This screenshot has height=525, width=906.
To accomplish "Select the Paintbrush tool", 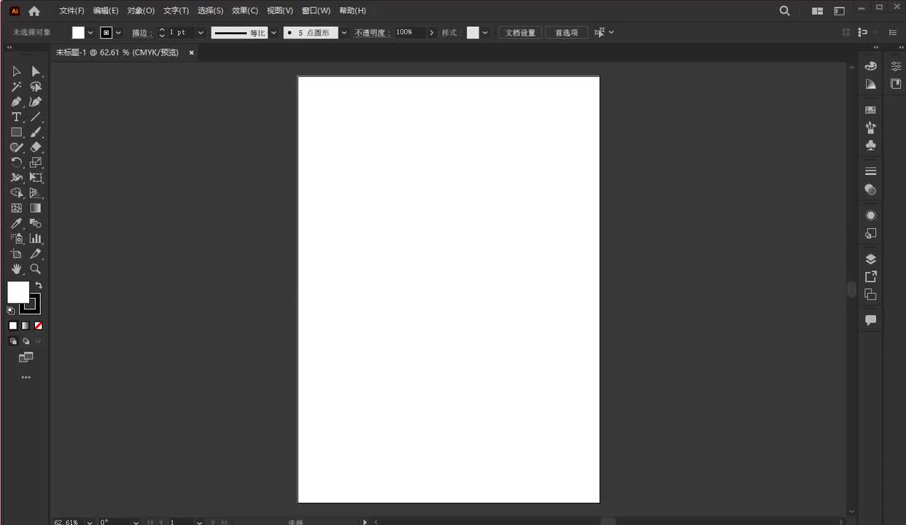I will pyautogui.click(x=36, y=133).
